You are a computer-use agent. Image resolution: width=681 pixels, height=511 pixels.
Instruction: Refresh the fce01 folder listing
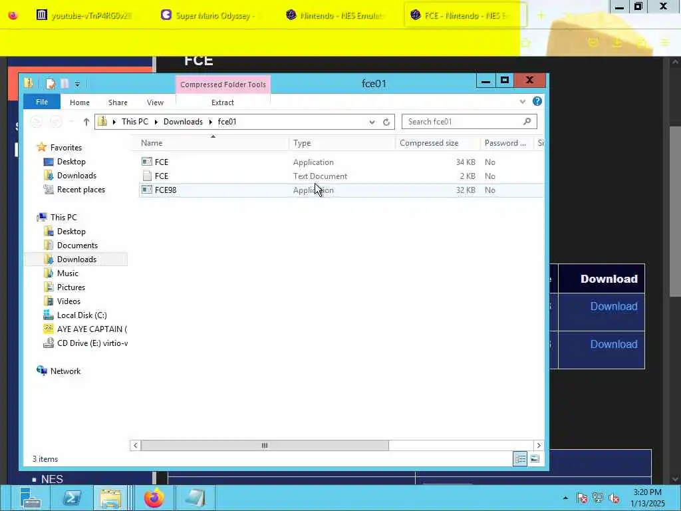click(386, 122)
